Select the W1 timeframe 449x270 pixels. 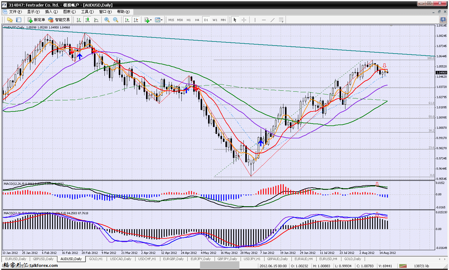coord(215,20)
